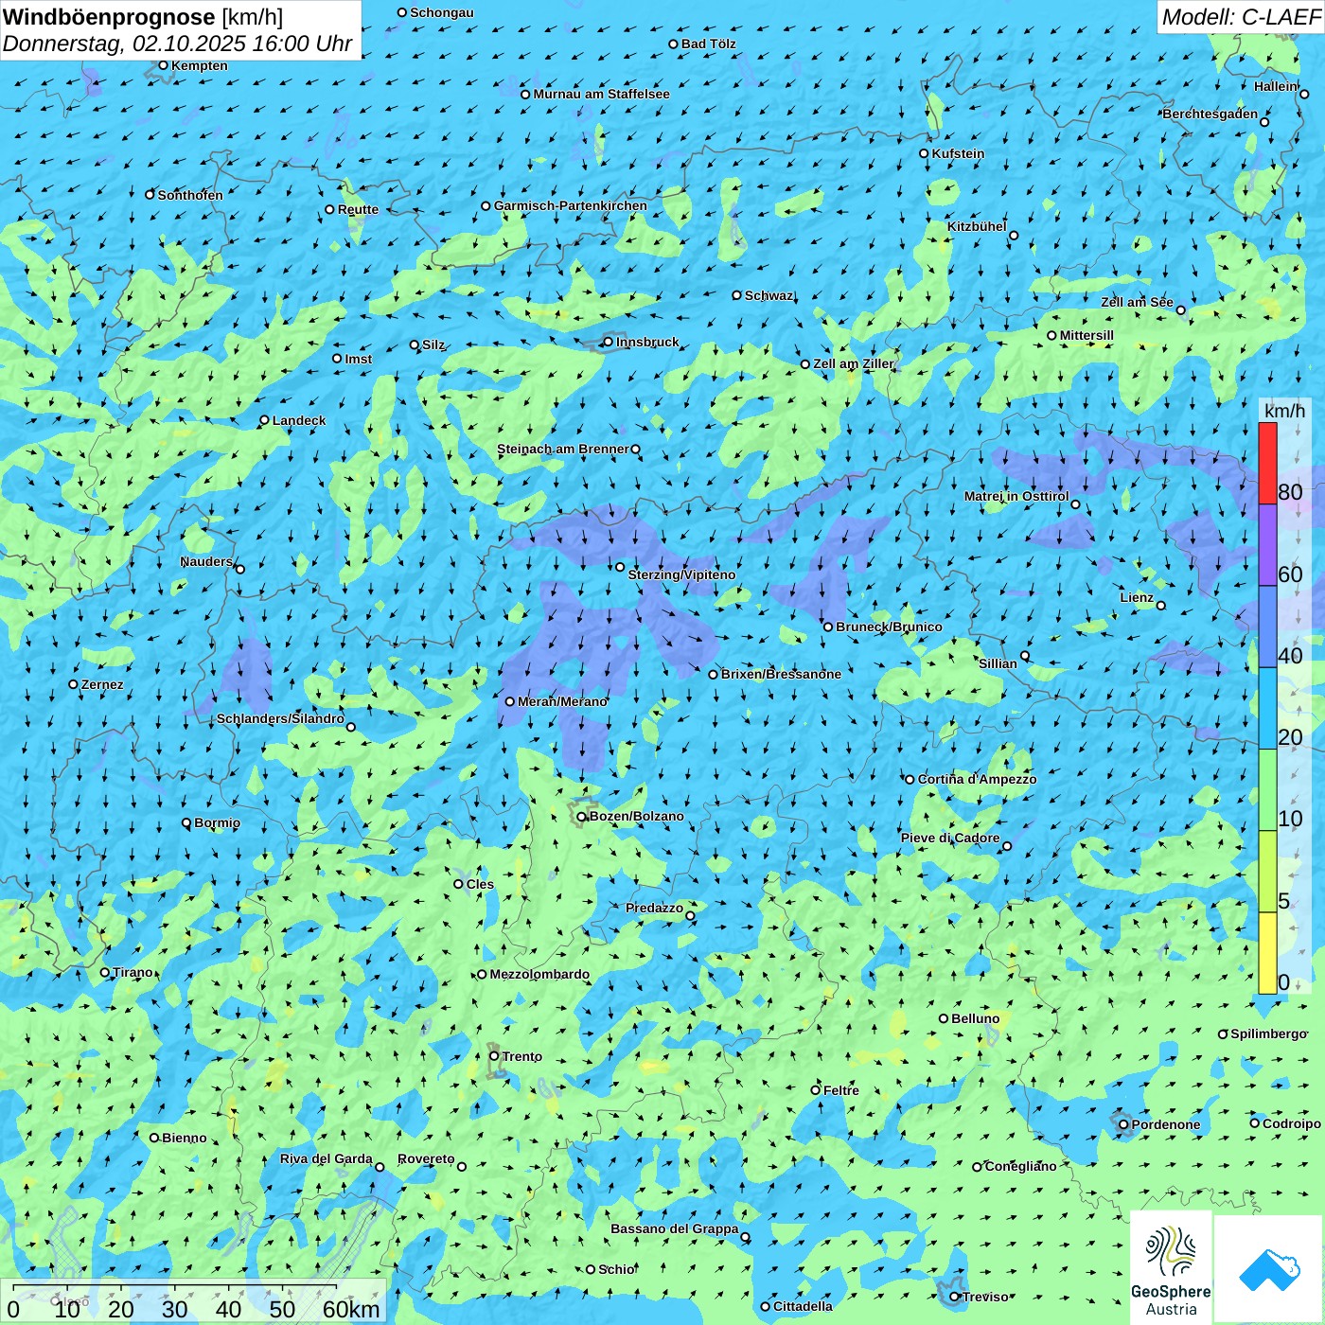Click the Murnau am Staffelsee label
Image resolution: width=1325 pixels, height=1325 pixels.
601,94
